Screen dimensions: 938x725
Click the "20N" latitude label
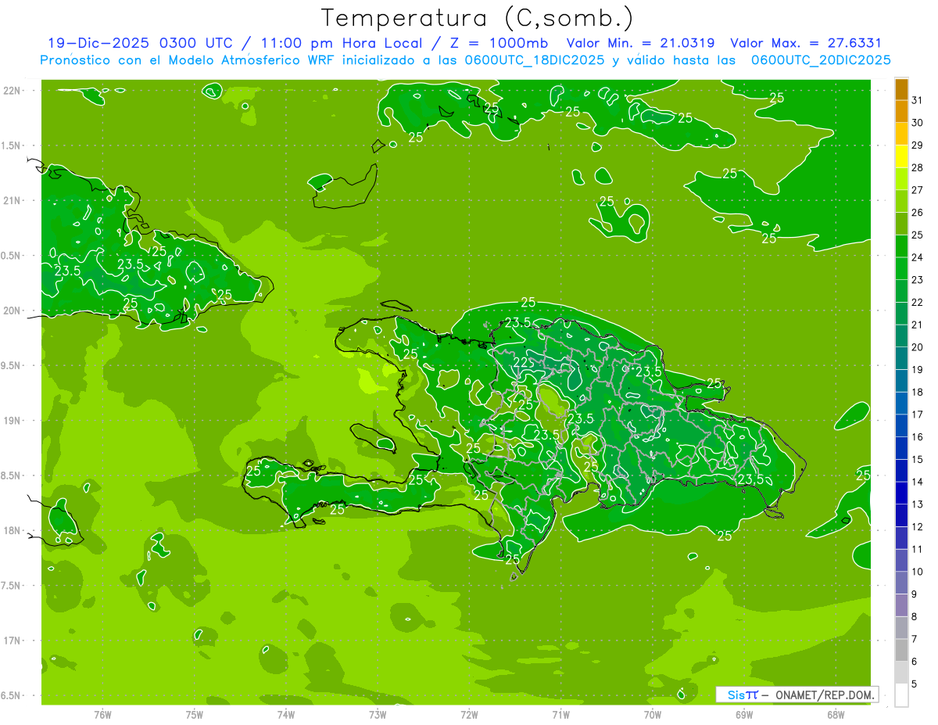(12, 310)
